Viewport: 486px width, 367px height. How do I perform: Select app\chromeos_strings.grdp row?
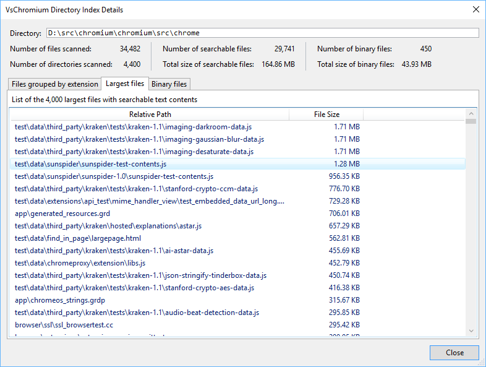238,300
